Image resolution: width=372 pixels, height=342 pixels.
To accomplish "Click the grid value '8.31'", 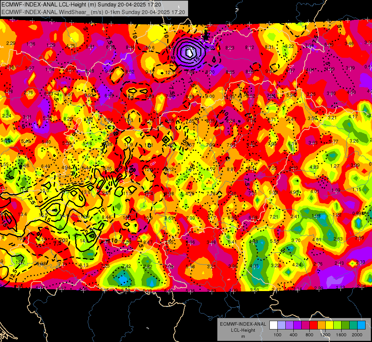I will [x=269, y=47].
